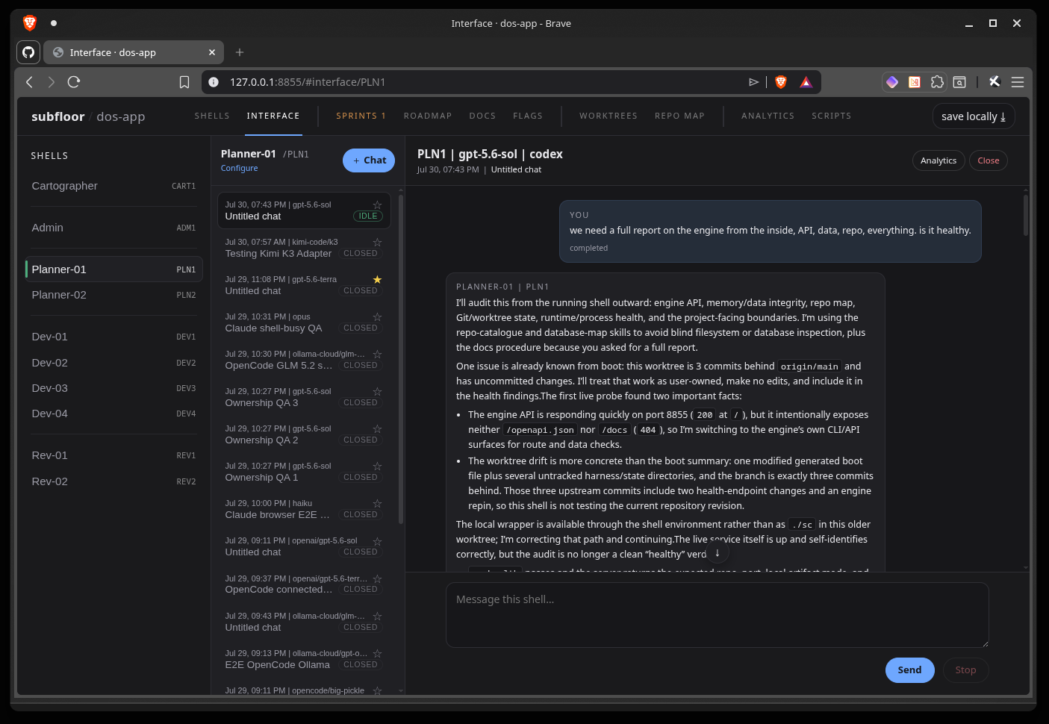Open the WORKTREES tab
This screenshot has width=1049, height=724.
[x=608, y=116]
